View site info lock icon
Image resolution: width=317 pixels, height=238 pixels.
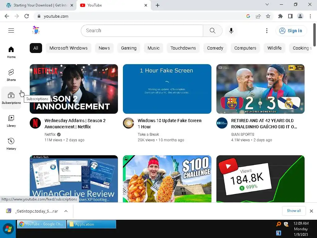[39, 16]
